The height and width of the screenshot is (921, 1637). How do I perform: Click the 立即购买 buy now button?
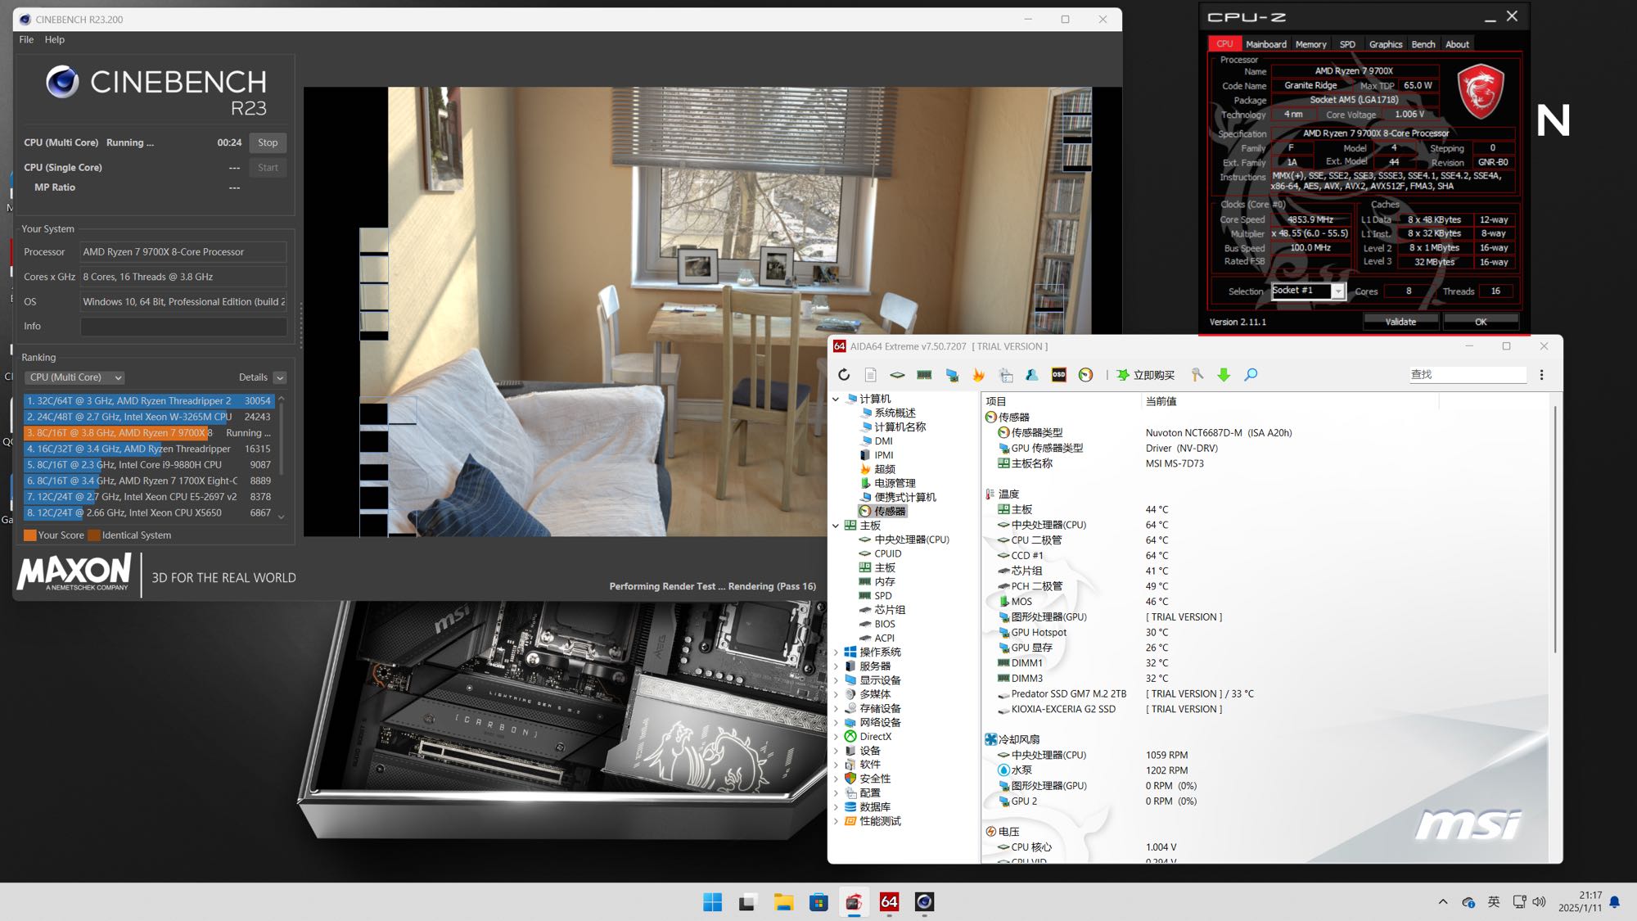coord(1145,375)
